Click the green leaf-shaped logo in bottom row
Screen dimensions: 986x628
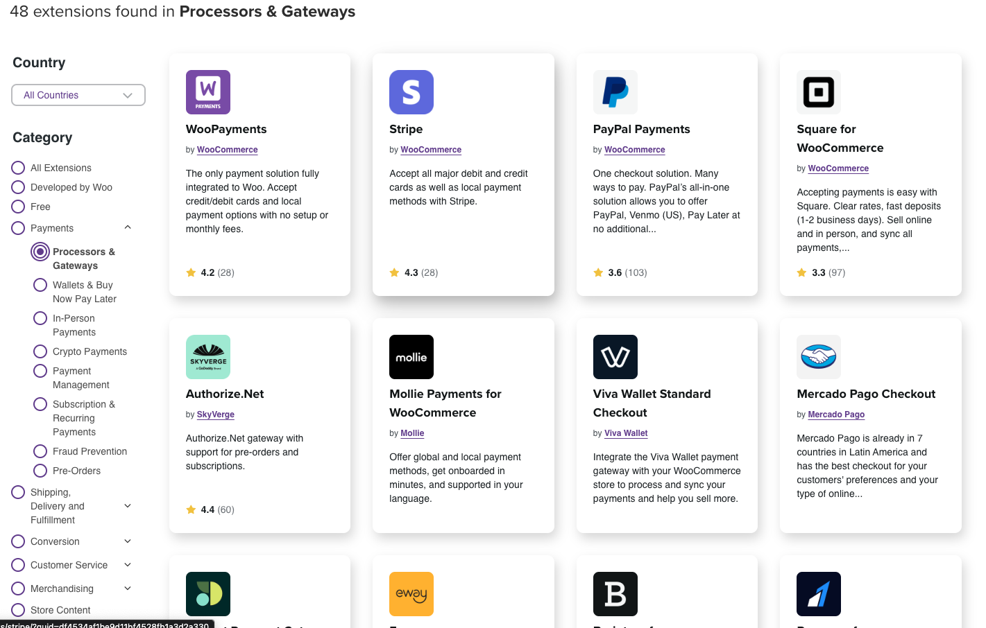[x=208, y=594]
